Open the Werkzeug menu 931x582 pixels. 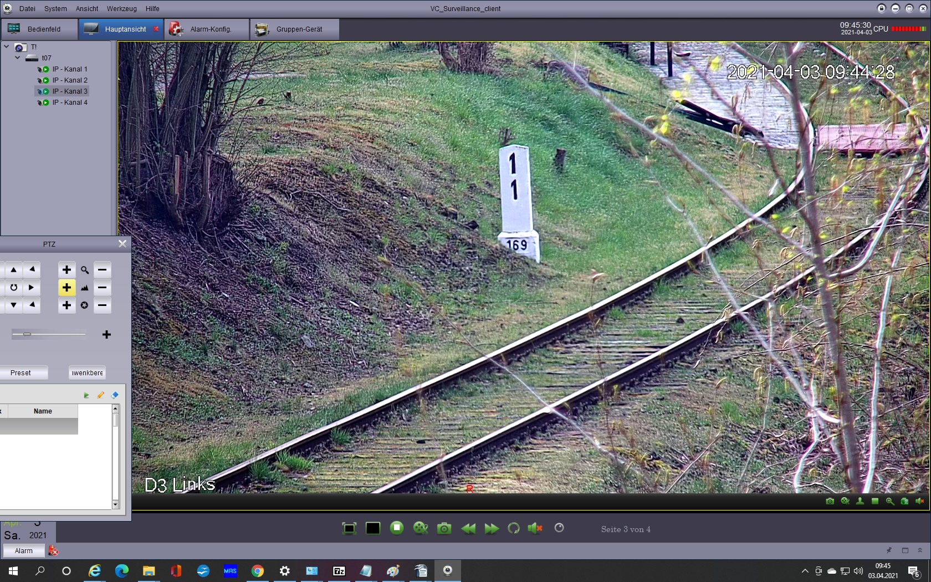pyautogui.click(x=121, y=9)
